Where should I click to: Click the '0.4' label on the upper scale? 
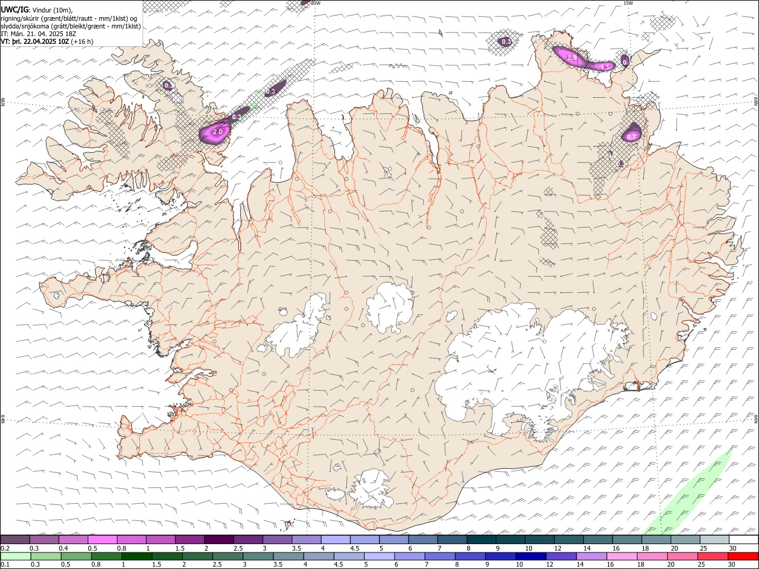point(64,548)
